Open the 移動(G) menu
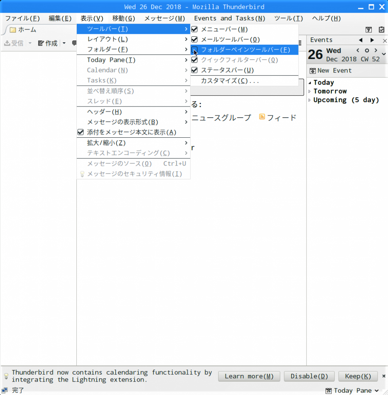This screenshot has width=388, height=395. pyautogui.click(x=123, y=19)
